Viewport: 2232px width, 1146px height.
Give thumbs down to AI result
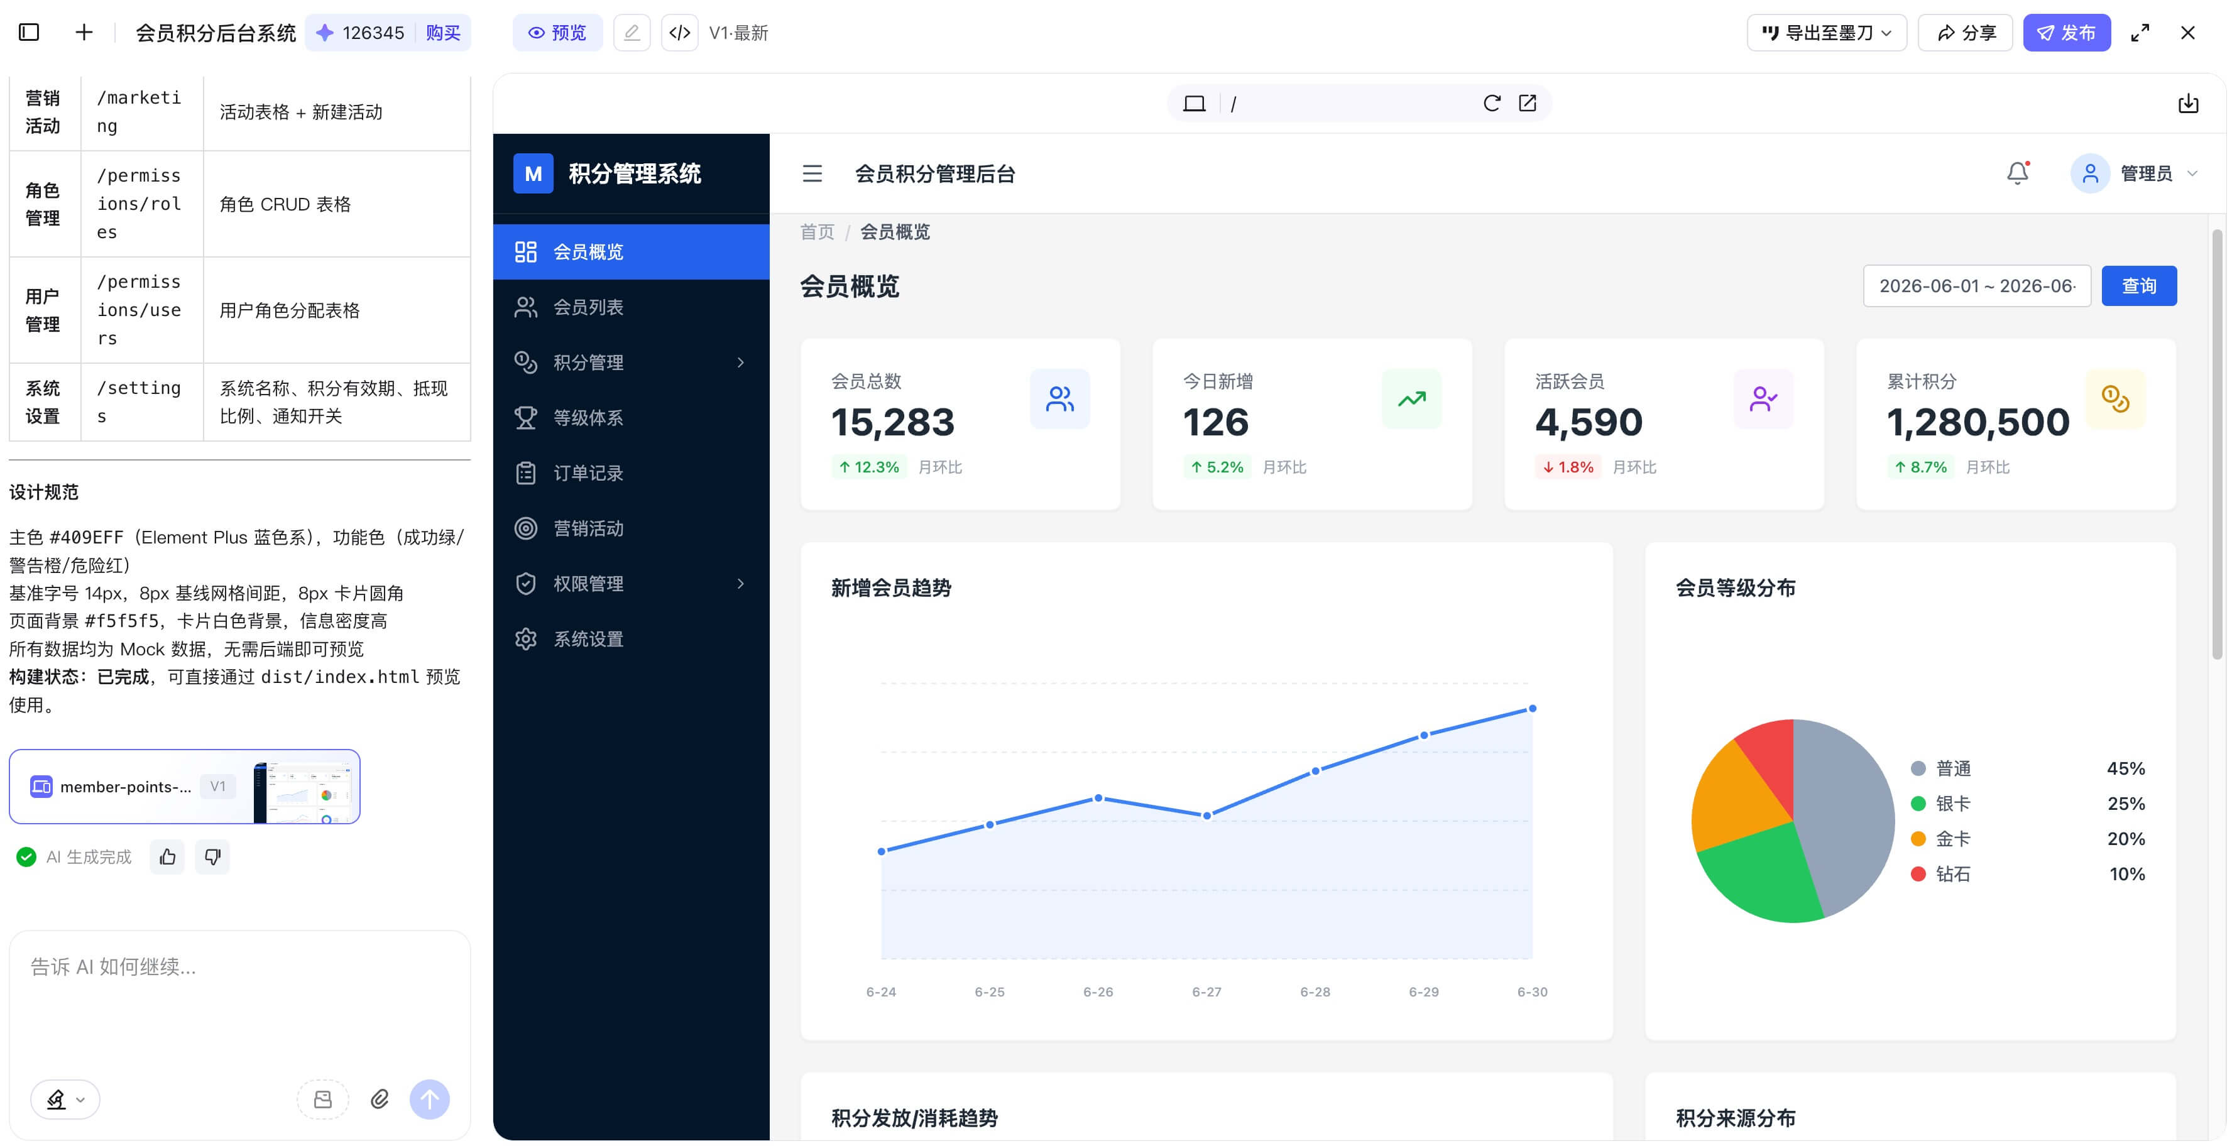tap(212, 857)
